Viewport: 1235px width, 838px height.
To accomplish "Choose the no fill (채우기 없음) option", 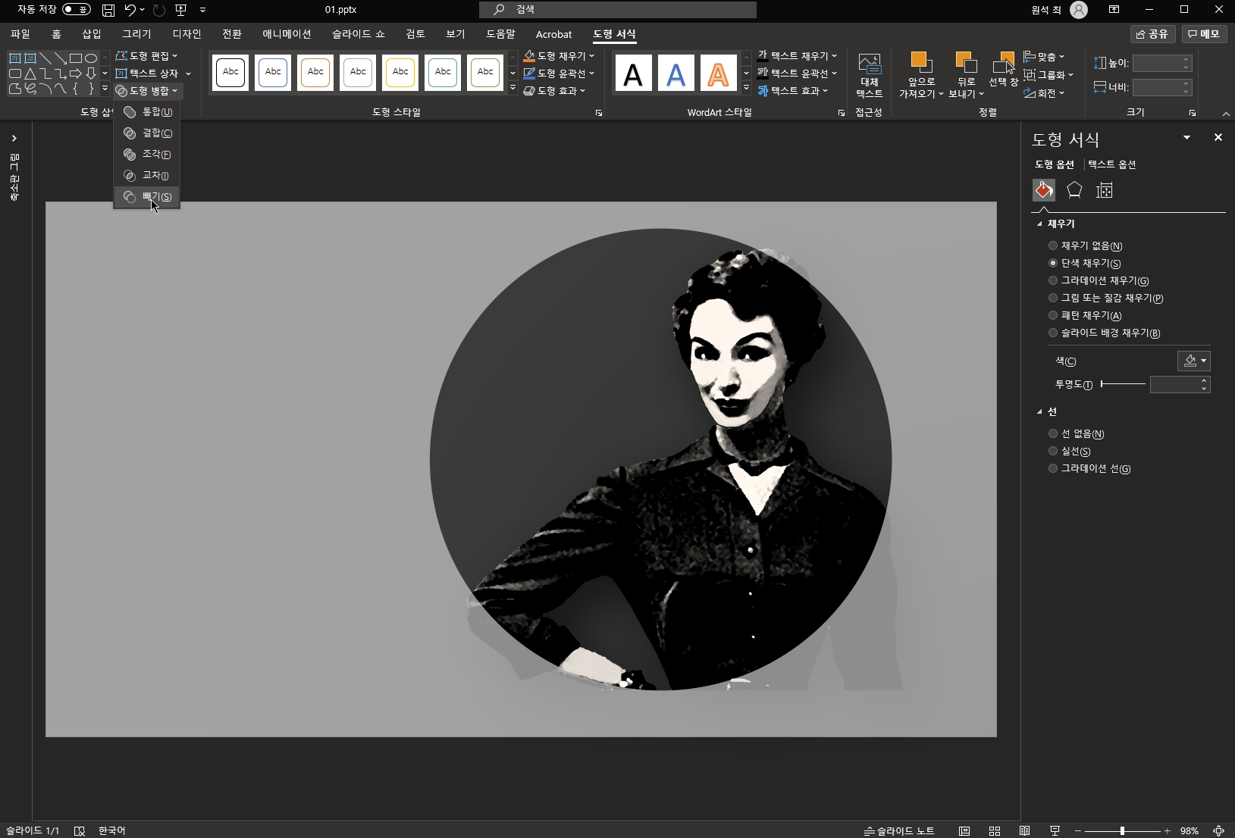I will [x=1053, y=245].
